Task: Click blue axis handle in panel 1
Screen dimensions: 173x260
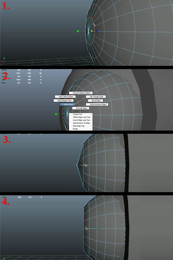Action: pyautogui.click(x=97, y=31)
